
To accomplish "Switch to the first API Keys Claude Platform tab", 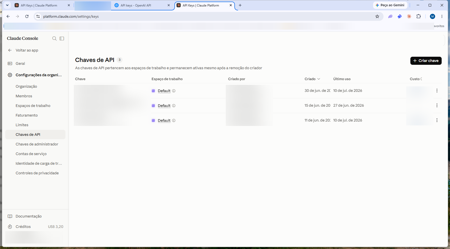I will coord(42,5).
